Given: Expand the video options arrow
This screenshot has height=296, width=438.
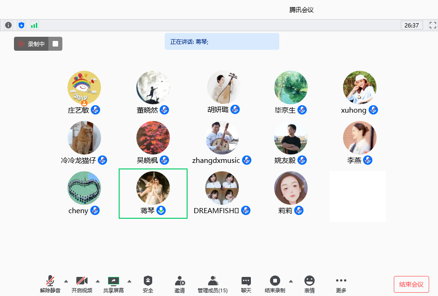Looking at the screenshot, I should 98,281.
